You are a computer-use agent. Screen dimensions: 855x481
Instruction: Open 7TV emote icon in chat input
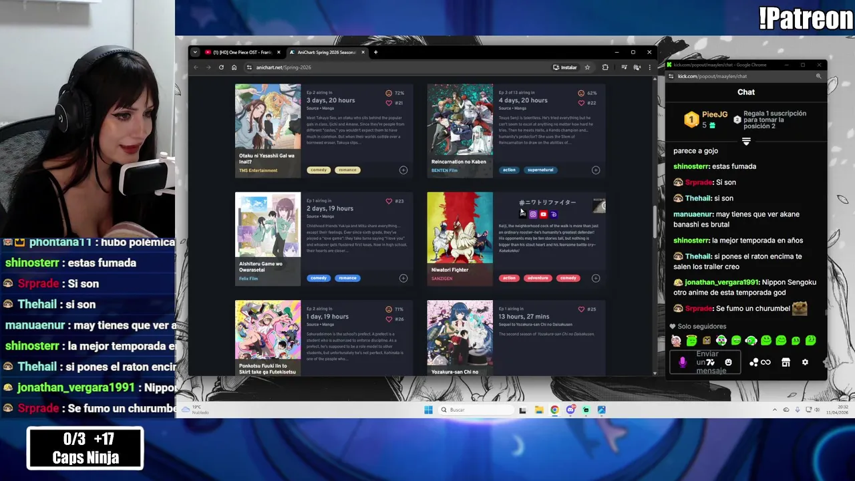click(x=711, y=362)
